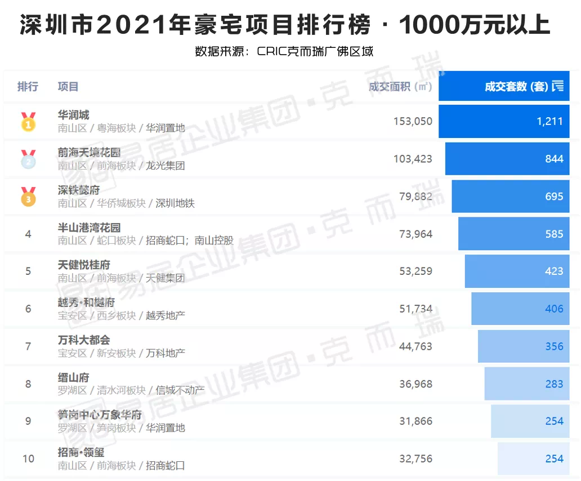This screenshot has width=581, height=481.
Task: Open the 笋岗中心万象华府 project name
Action: pos(100,415)
